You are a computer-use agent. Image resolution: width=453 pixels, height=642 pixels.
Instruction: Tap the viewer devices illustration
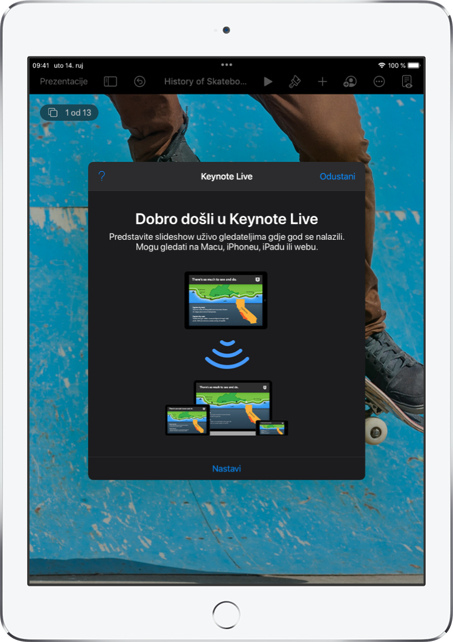226,408
